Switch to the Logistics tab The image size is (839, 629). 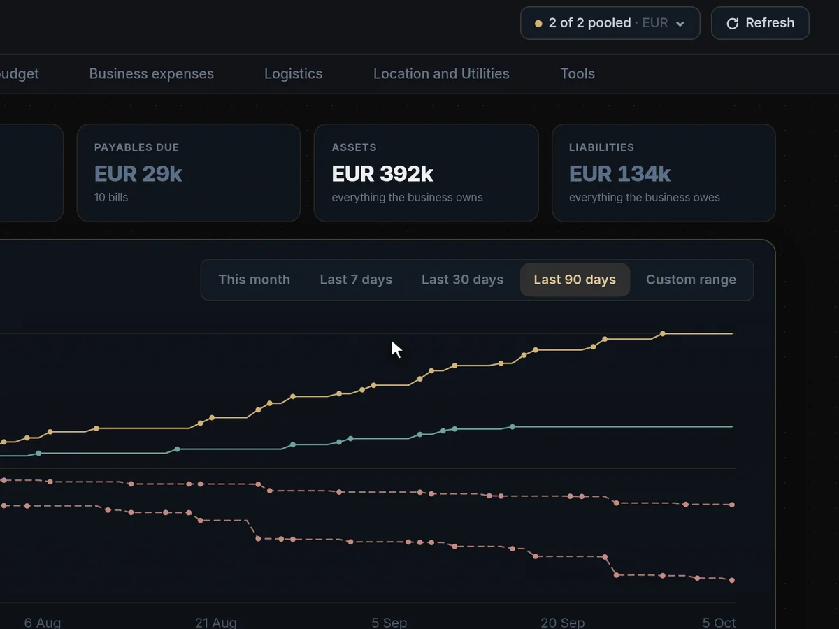[x=294, y=74]
